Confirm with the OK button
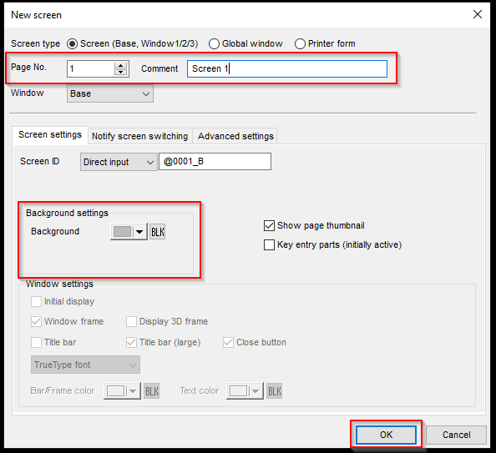Image resolution: width=496 pixels, height=453 pixels. [x=386, y=435]
